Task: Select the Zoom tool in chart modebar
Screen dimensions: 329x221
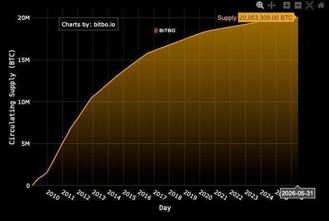Action: click(260, 5)
